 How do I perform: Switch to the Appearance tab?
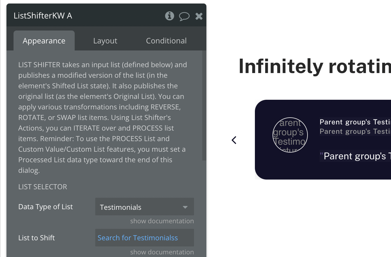coord(44,40)
